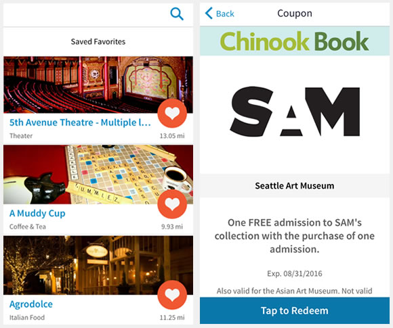This screenshot has height=328, width=393.
Task: Open the 5th Avenue Theatre photo
Action: (x=98, y=85)
